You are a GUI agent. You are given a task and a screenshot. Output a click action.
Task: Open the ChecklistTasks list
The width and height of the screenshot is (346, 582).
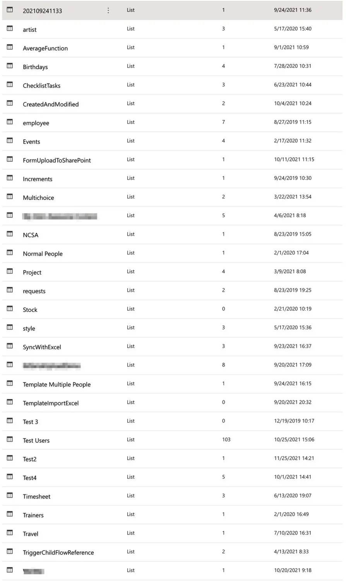point(42,86)
